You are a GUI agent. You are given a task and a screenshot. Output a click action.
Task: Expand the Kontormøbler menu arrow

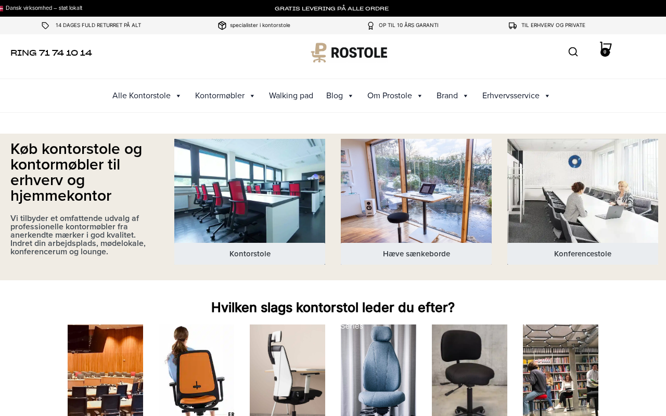[252, 96]
